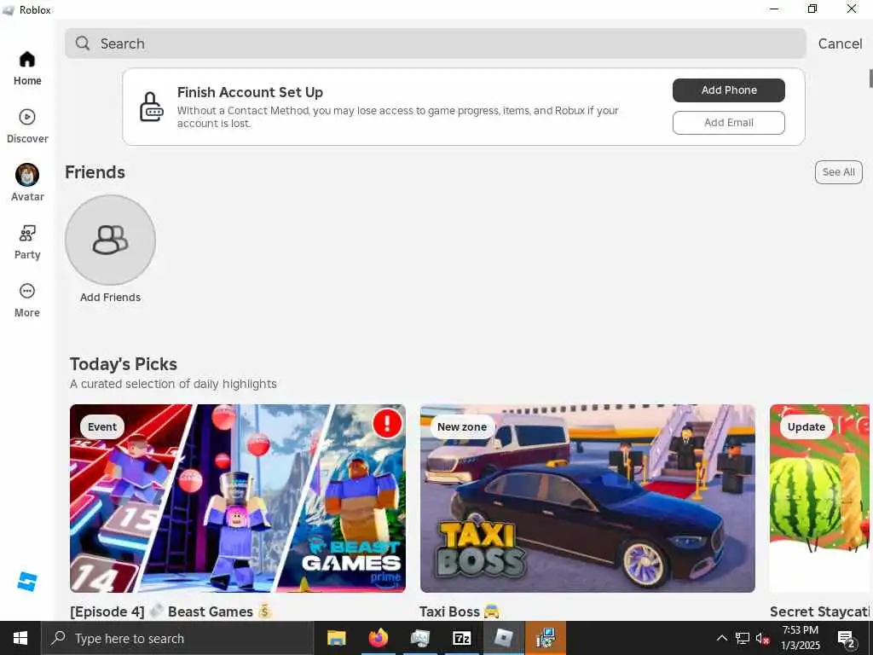Open Firefox from the taskbar

pyautogui.click(x=378, y=638)
